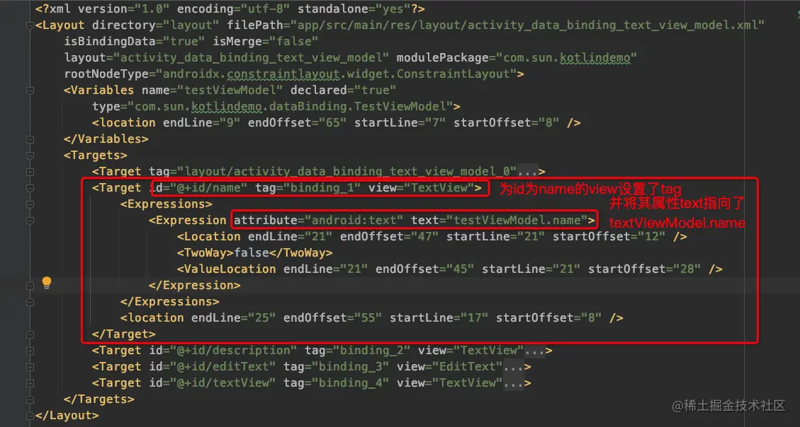Click the Location endOffset="47" line
Image resolution: width=800 pixels, height=427 pixels.
tap(432, 237)
